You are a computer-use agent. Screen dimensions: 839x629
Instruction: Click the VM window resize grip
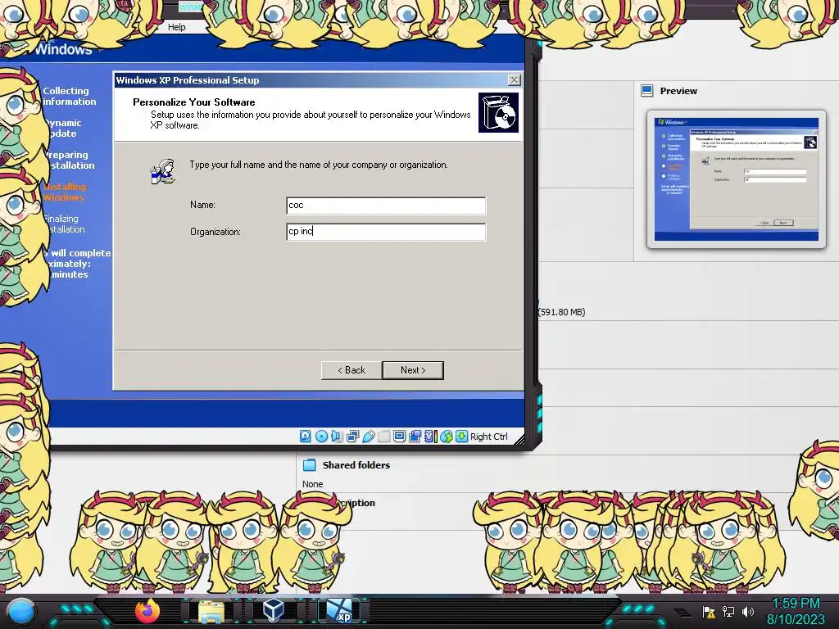[519, 439]
